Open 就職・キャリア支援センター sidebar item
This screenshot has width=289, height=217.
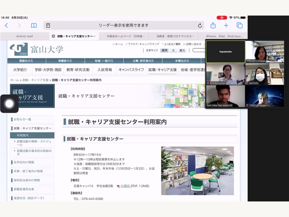[x=33, y=128]
